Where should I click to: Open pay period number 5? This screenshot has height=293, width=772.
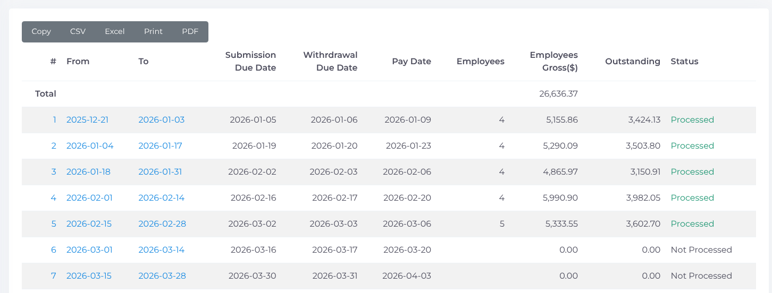(x=54, y=224)
